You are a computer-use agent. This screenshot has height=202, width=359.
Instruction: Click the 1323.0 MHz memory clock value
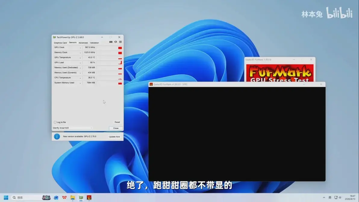pyautogui.click(x=89, y=52)
